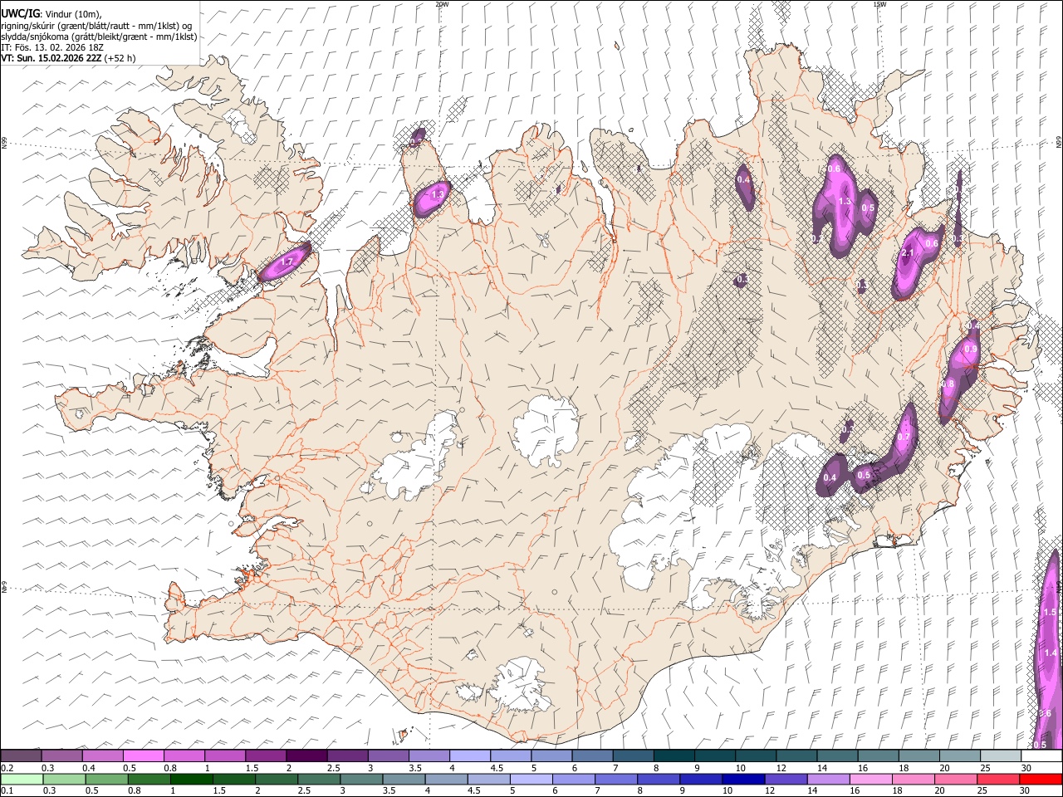The image size is (1063, 797).
Task: Pick the red 30 mm rain legend swatch
Action: pos(1041,780)
